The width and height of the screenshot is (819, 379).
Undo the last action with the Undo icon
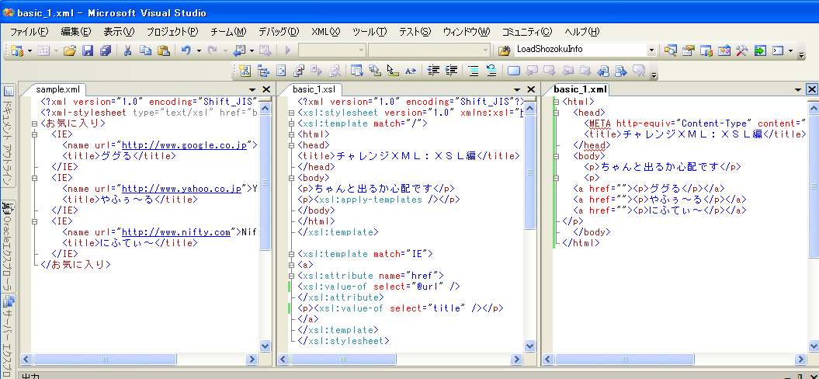186,50
